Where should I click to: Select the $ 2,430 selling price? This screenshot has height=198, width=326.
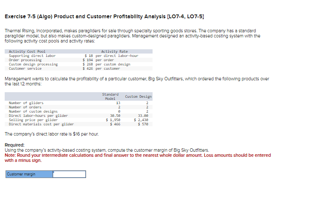pos(141,120)
